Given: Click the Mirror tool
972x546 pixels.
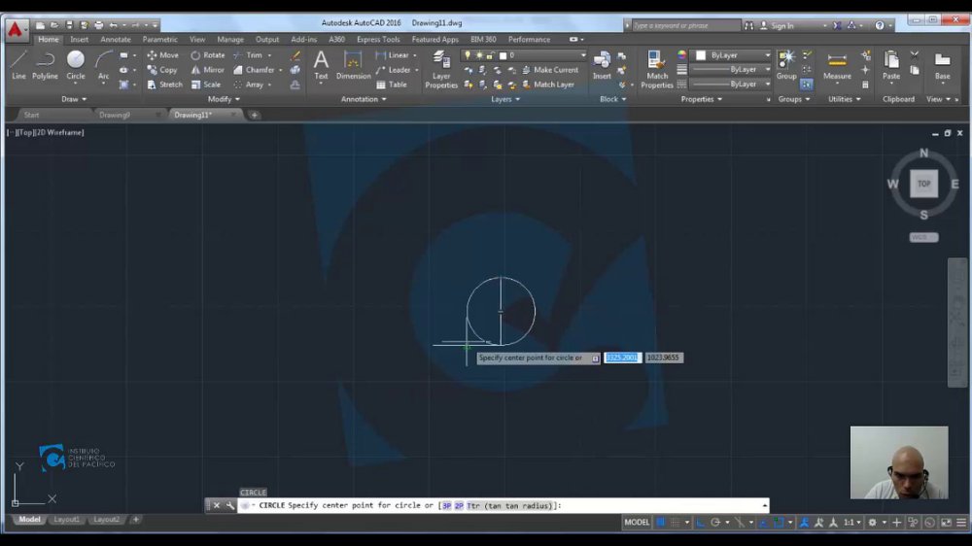Looking at the screenshot, I should tap(208, 70).
